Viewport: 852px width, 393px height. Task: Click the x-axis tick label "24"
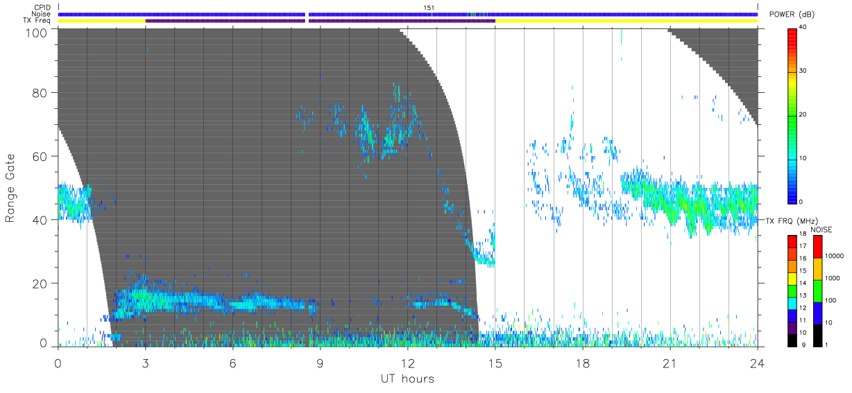[x=757, y=364]
